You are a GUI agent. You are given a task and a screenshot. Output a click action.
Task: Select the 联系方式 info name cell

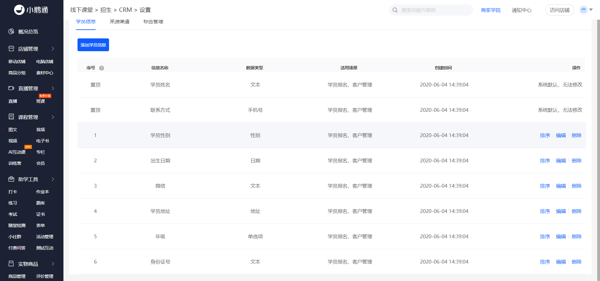coord(160,110)
